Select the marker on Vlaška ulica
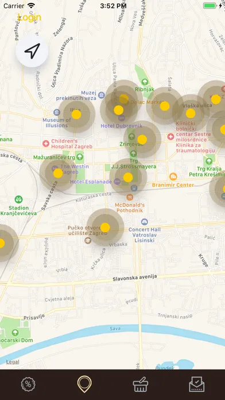 (191, 113)
